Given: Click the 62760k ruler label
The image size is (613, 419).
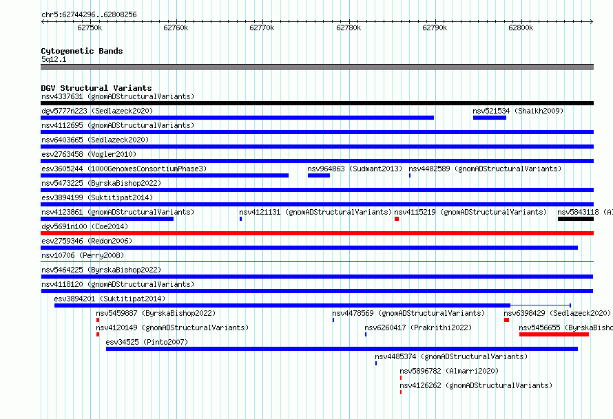Looking at the screenshot, I should pos(176,28).
